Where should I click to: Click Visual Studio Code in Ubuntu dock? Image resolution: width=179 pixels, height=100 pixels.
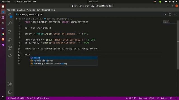pos(3,12)
